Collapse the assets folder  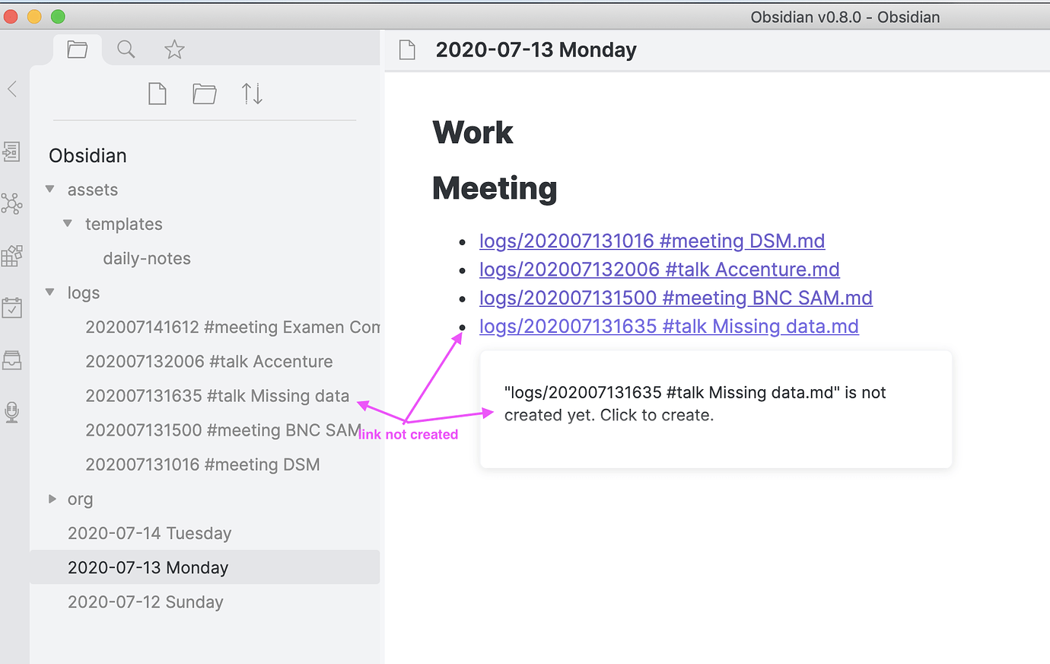(50, 189)
